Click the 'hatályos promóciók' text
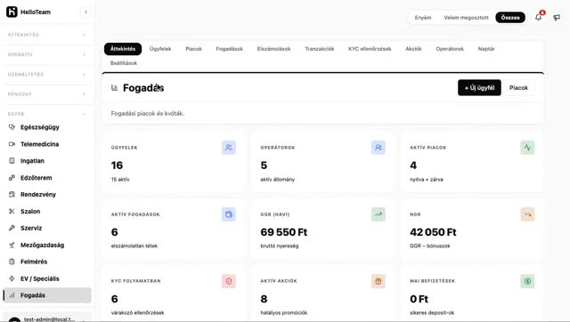This screenshot has height=322, width=570. click(x=283, y=312)
